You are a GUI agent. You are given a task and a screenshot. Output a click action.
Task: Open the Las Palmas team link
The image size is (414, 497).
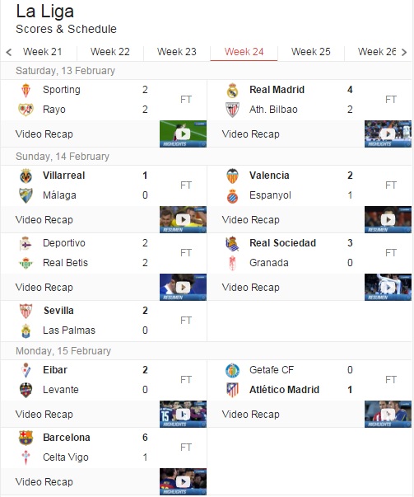69,331
